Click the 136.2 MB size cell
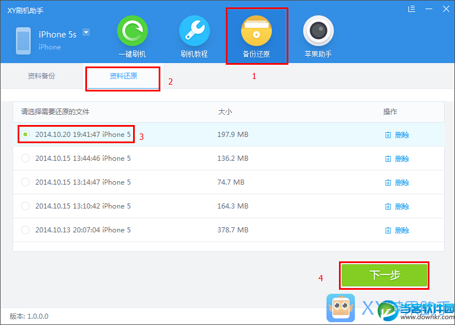Viewport: 455px width, 325px height. click(233, 159)
